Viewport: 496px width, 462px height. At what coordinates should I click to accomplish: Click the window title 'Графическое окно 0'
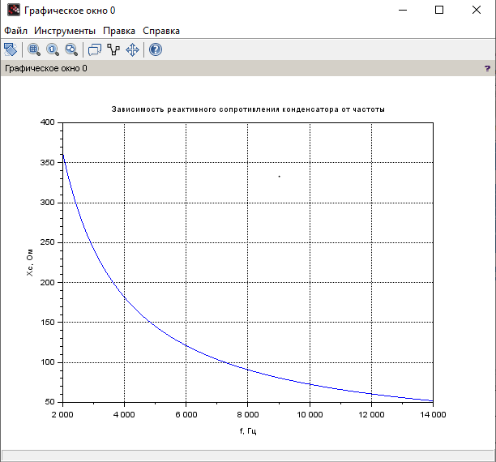click(70, 11)
